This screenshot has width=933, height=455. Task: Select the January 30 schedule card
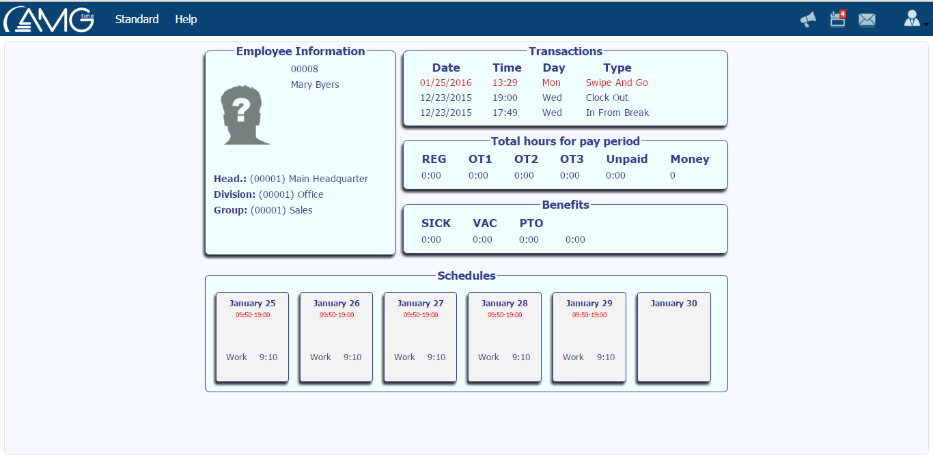[x=673, y=336]
